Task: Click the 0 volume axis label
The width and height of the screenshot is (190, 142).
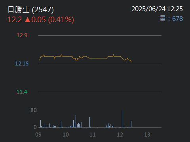Action: point(35,127)
